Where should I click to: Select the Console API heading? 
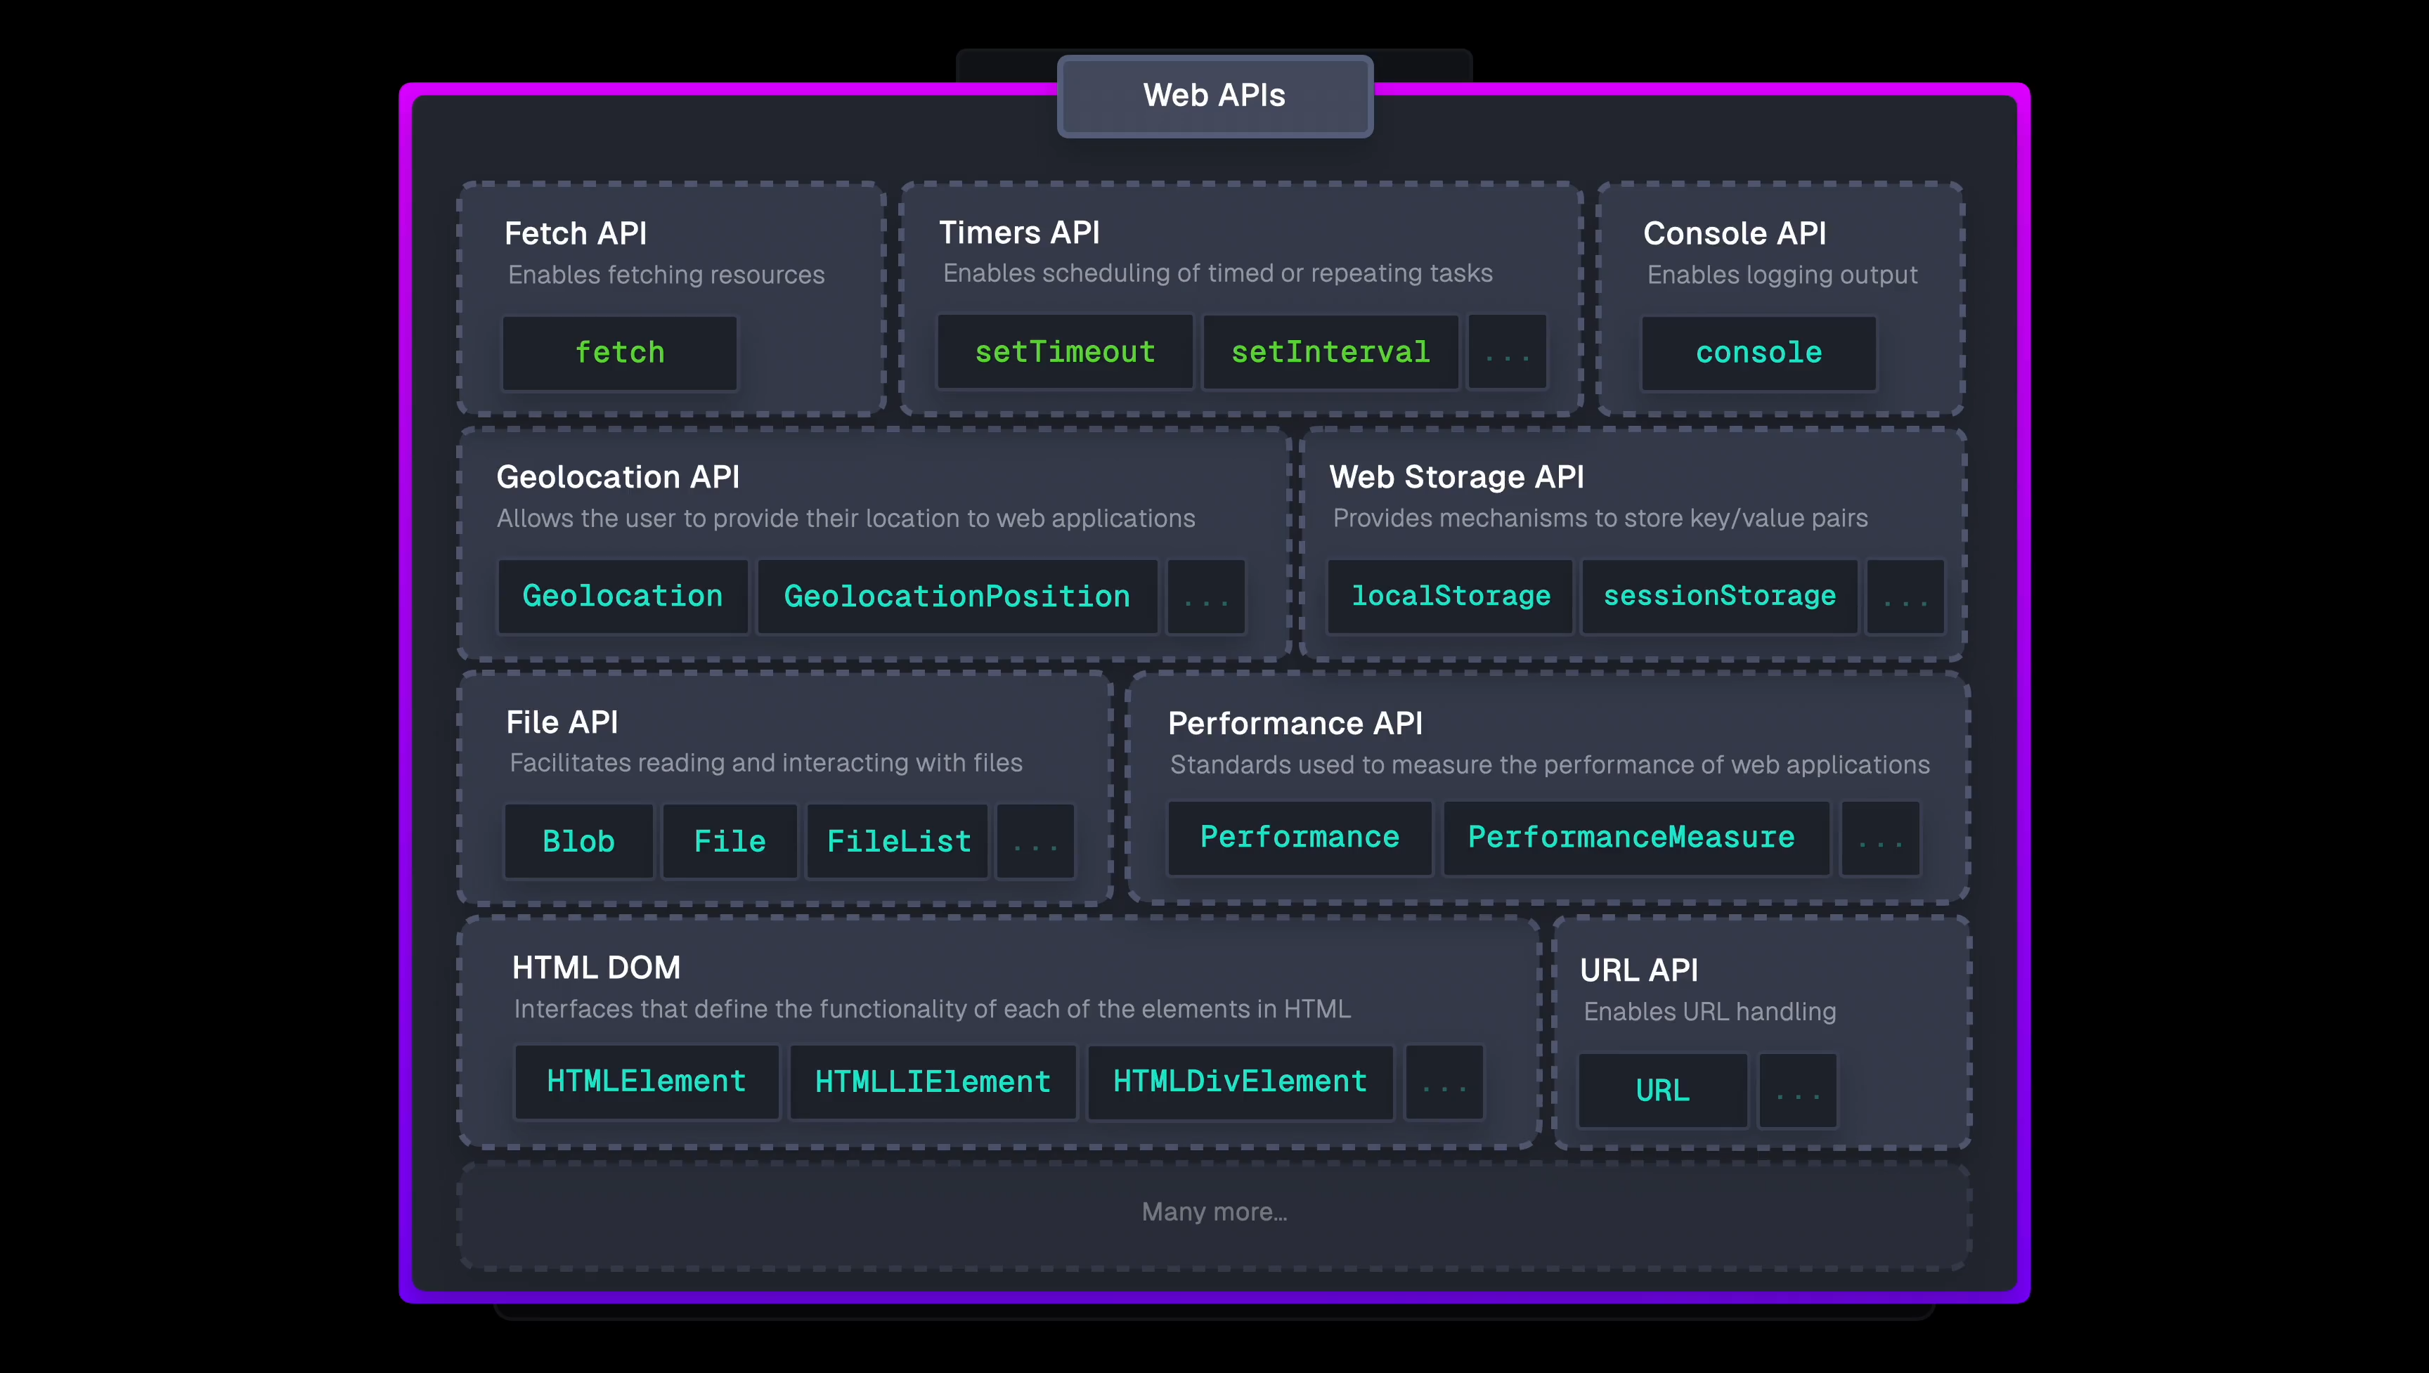coord(1734,233)
